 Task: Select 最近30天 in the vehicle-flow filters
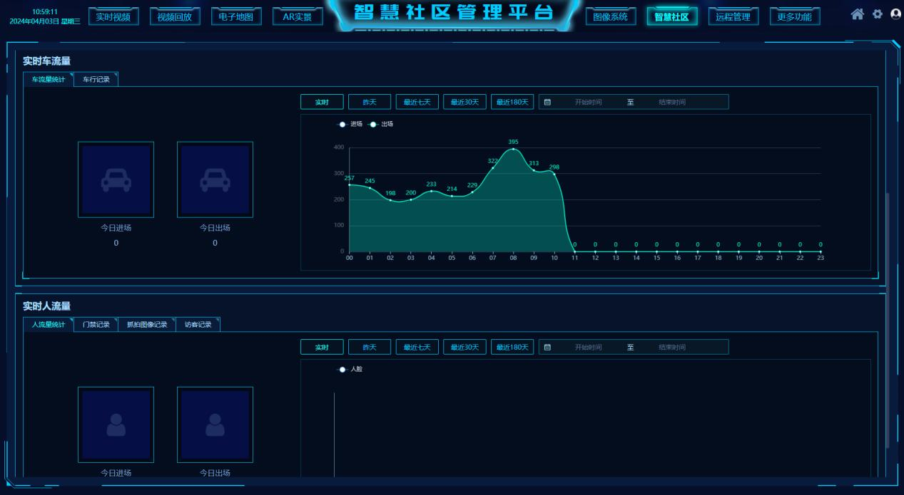[x=464, y=102]
